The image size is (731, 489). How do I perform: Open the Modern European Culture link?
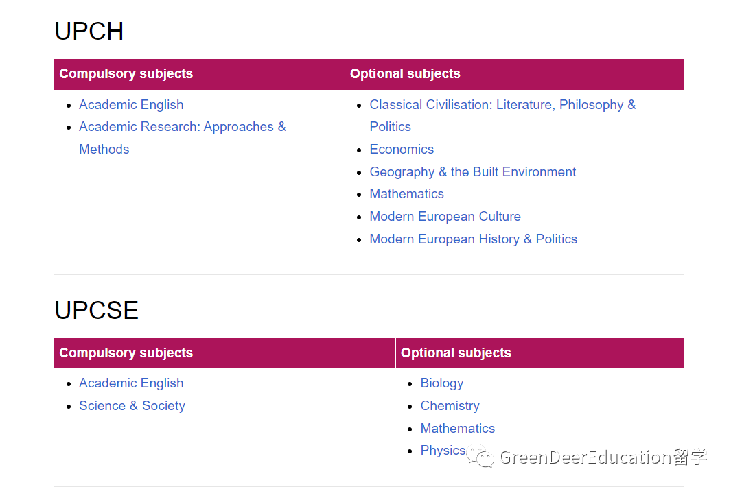point(445,217)
